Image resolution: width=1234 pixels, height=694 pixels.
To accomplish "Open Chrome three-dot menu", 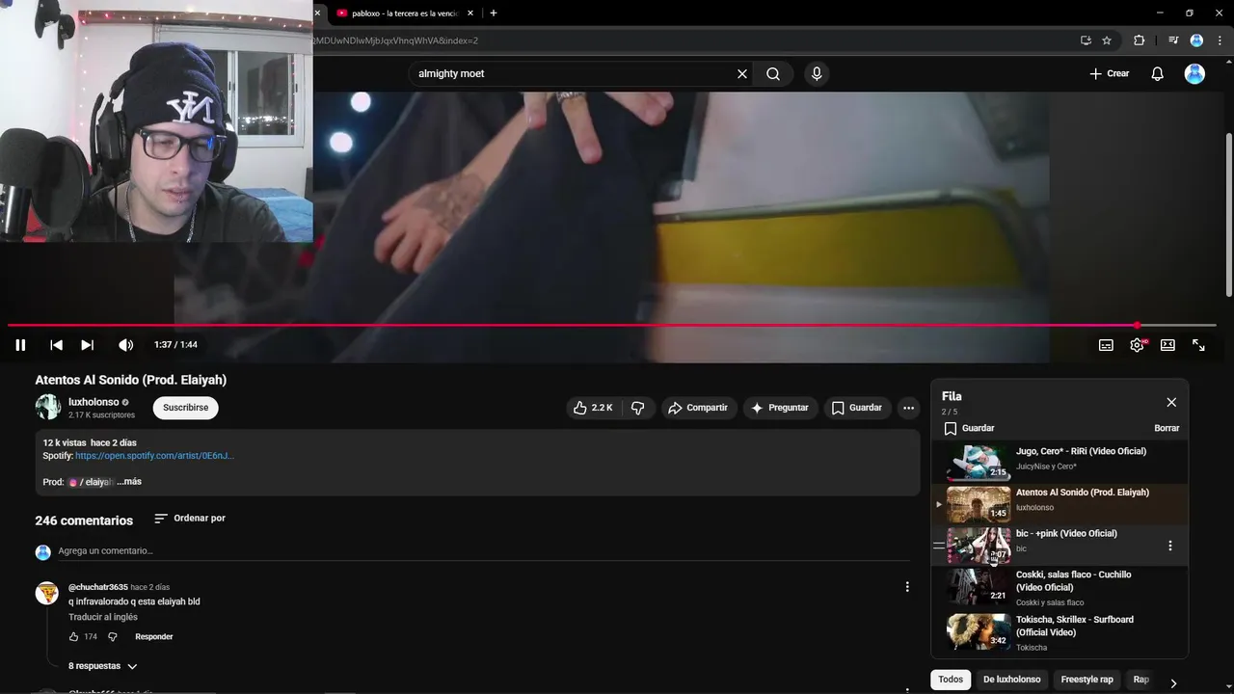I will point(1220,40).
